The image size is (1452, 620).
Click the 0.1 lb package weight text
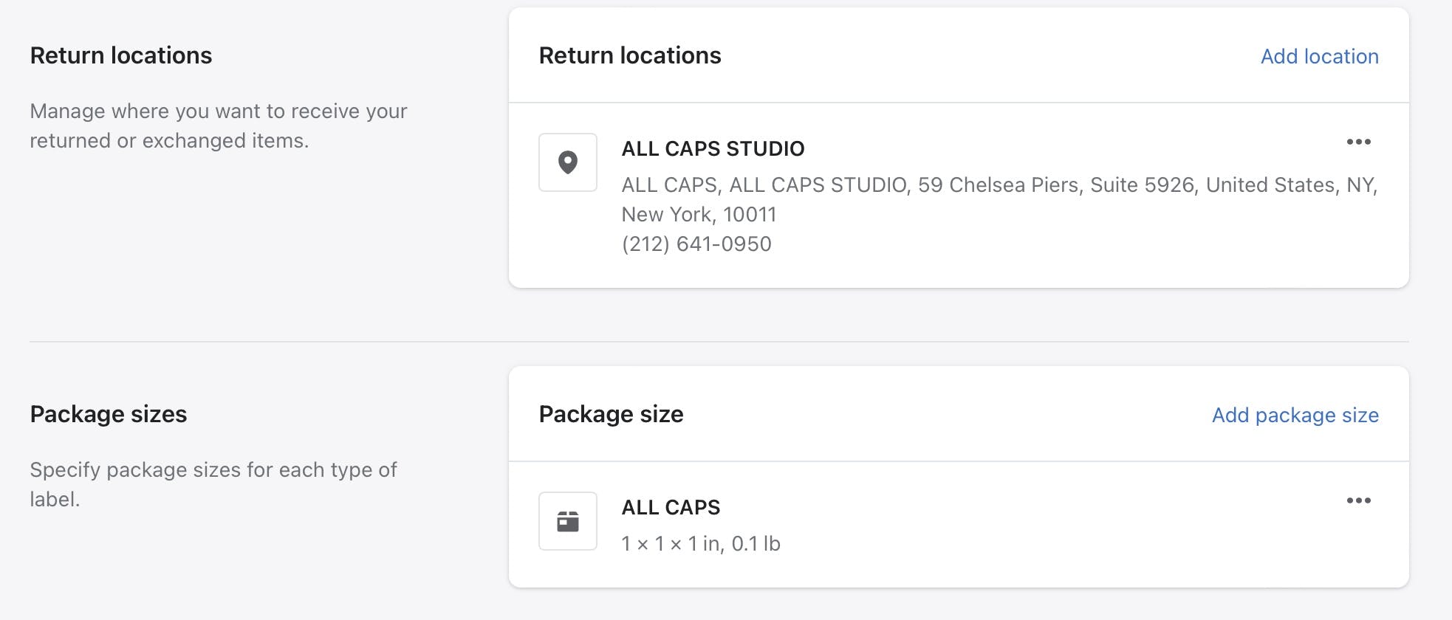coord(756,544)
